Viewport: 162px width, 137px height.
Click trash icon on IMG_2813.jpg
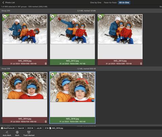141,63
